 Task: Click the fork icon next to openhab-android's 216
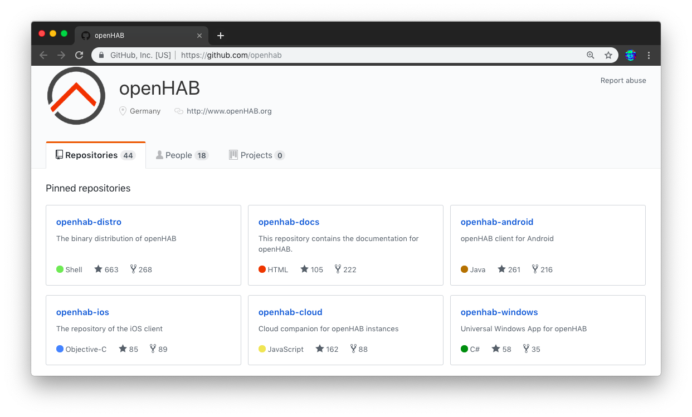tap(533, 269)
